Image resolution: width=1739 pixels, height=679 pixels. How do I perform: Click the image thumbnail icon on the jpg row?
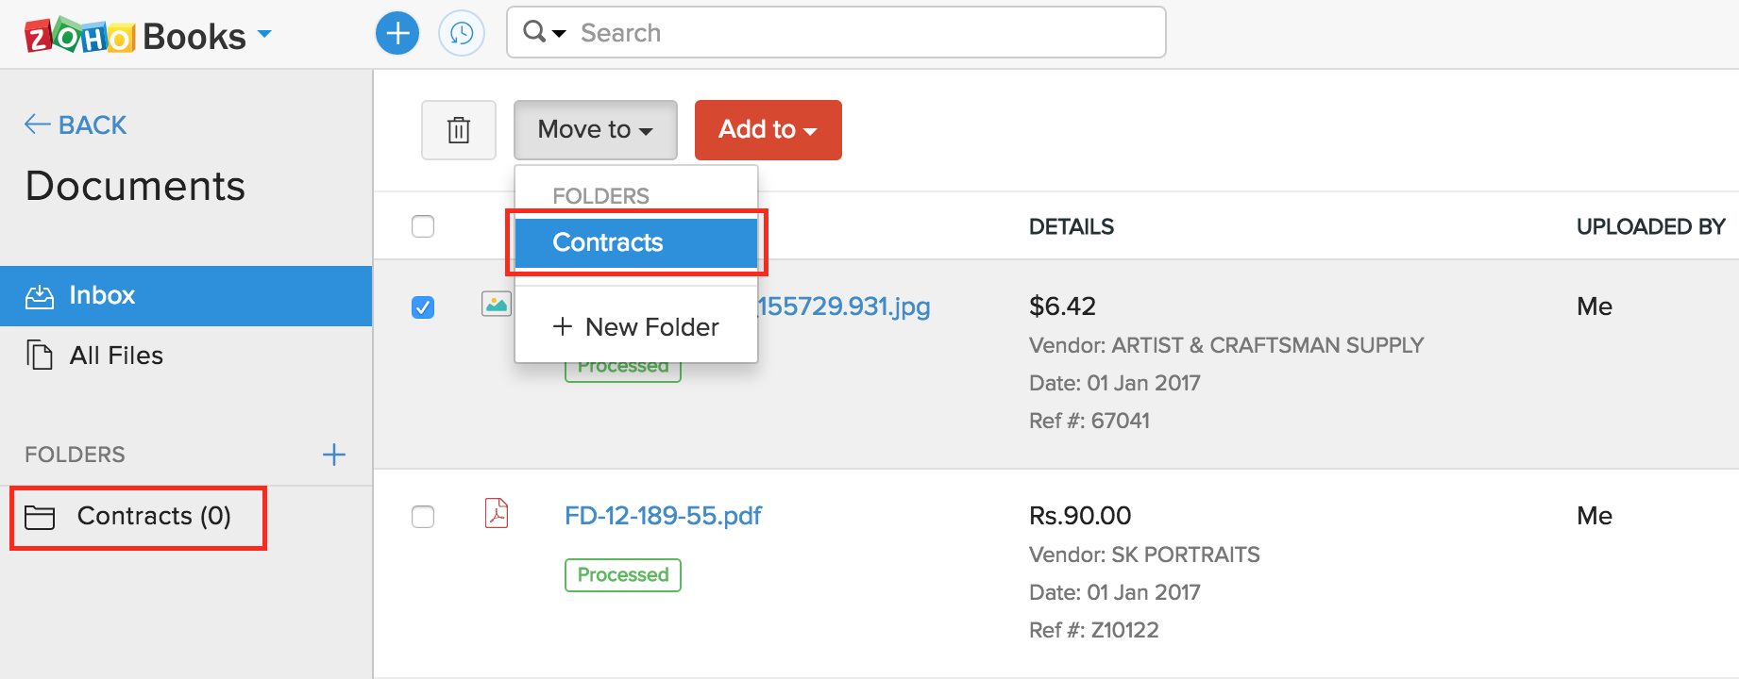coord(496,305)
